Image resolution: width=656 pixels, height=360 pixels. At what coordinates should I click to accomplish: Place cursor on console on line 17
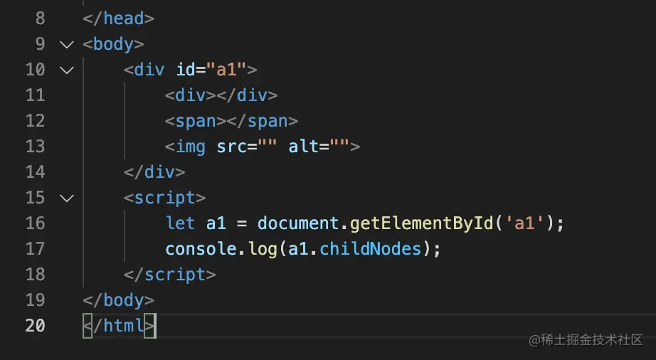point(201,249)
